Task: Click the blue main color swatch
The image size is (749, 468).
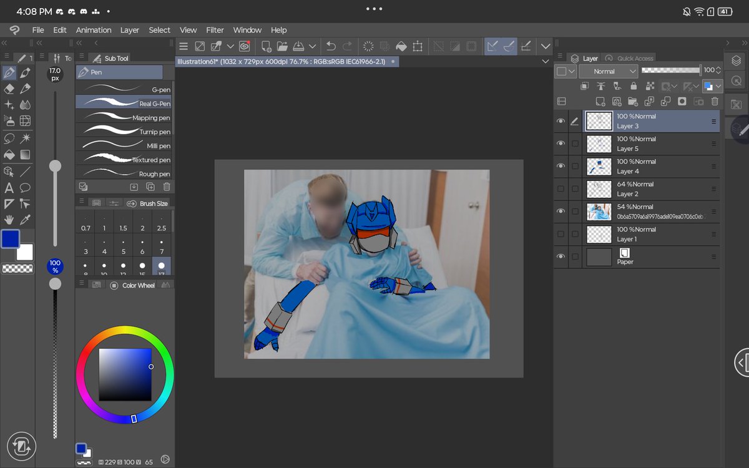Action: [10, 239]
